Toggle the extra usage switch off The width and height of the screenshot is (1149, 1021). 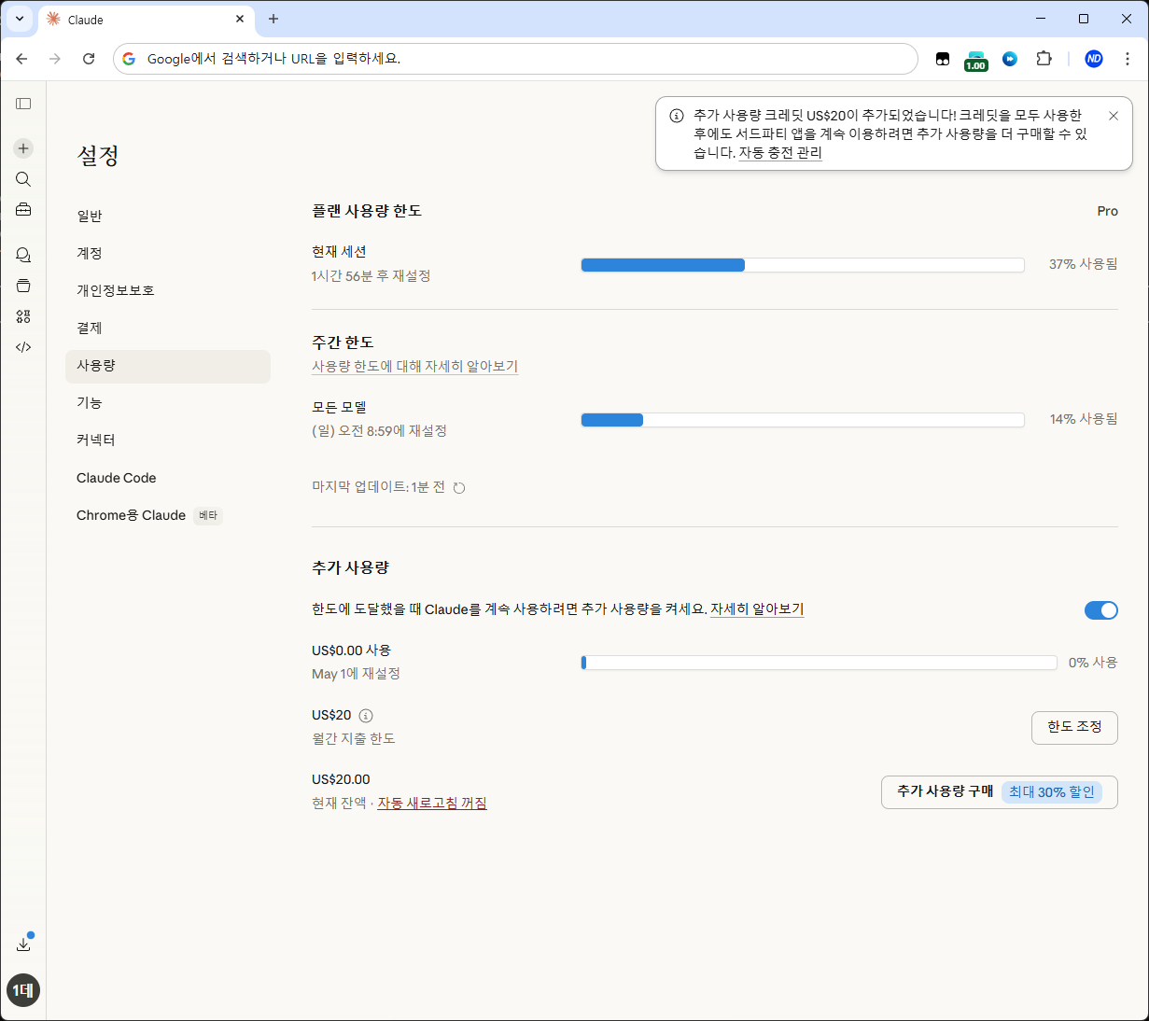pyautogui.click(x=1101, y=610)
